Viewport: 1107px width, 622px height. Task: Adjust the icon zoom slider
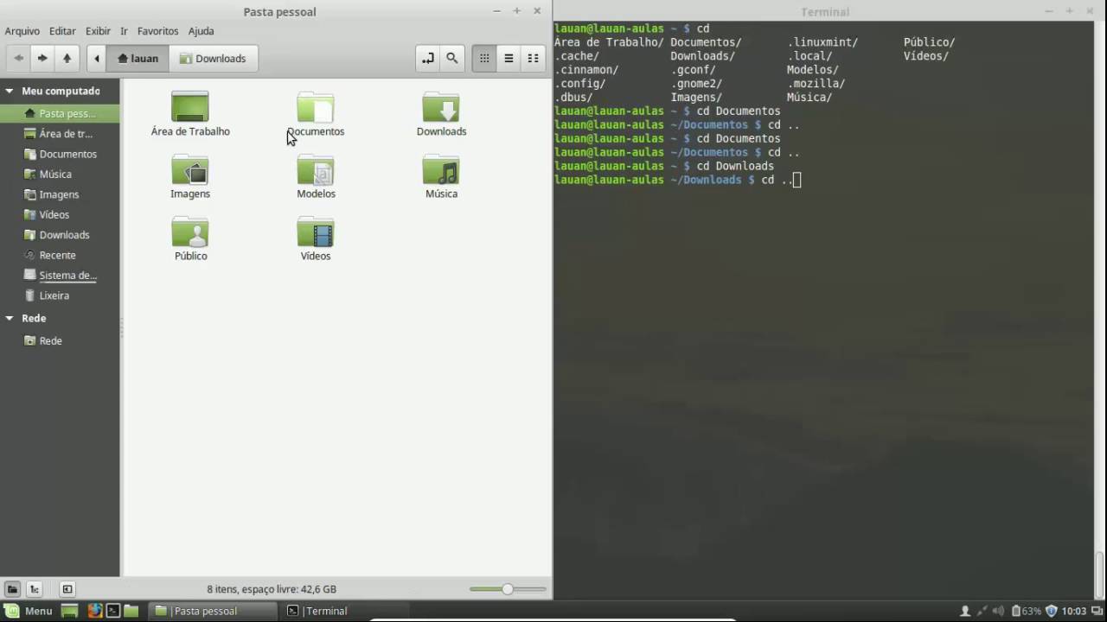point(508,589)
